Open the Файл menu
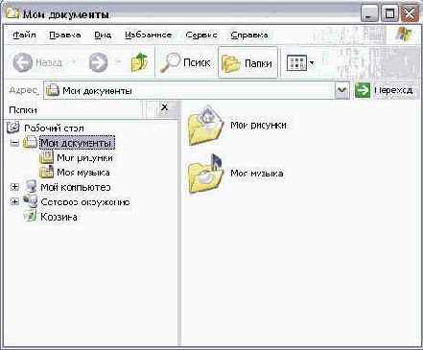The height and width of the screenshot is (350, 423). pyautogui.click(x=24, y=35)
